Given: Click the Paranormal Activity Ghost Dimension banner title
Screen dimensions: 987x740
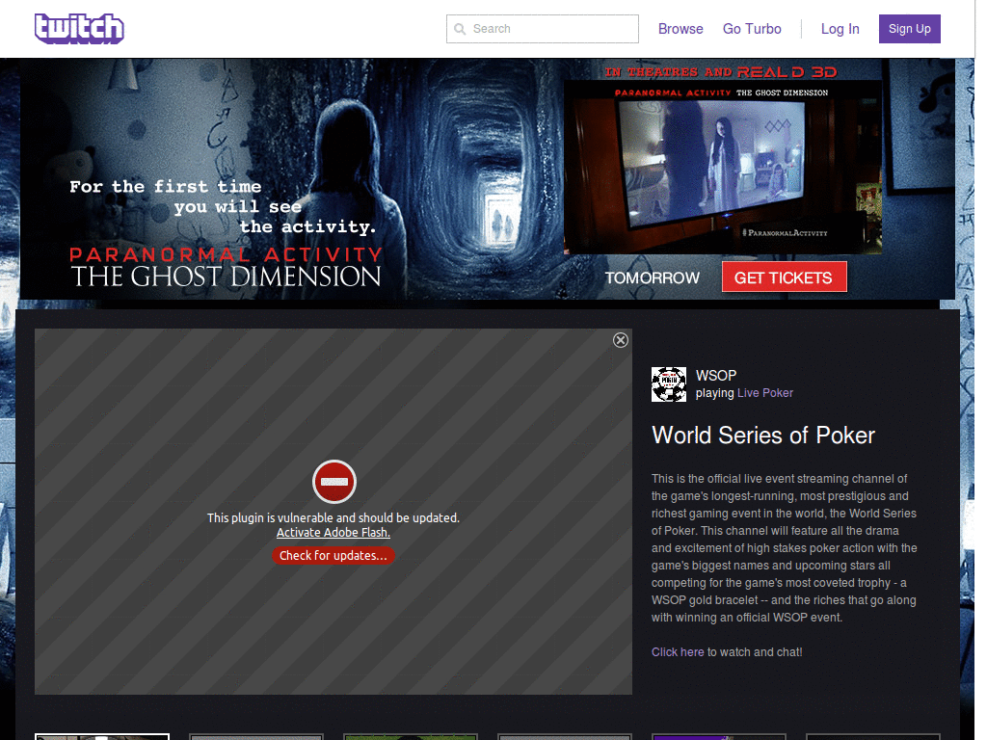Looking at the screenshot, I should click(x=226, y=267).
